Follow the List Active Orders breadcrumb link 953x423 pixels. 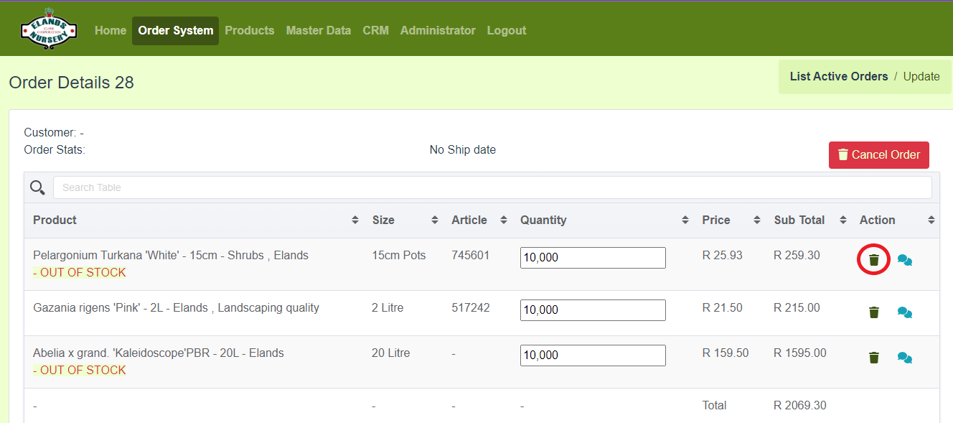838,76
